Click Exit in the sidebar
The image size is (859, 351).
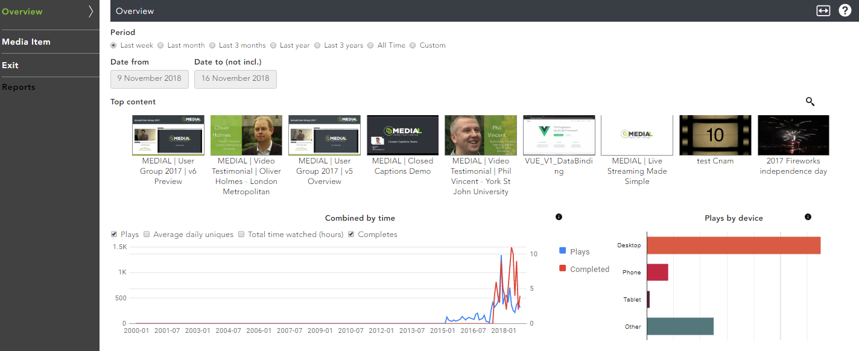10,65
